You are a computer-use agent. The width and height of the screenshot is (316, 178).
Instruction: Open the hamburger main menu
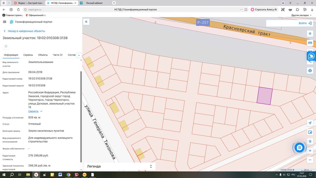coord(5,22)
